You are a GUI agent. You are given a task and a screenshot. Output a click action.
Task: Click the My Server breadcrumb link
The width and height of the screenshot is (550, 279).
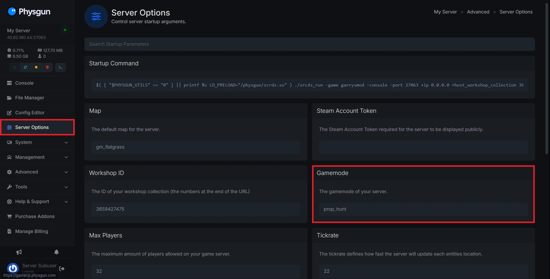tap(445, 12)
